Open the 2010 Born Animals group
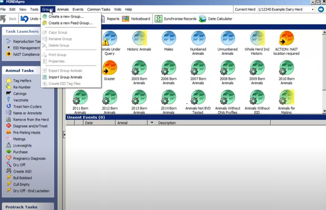326x210 pixels. pos(287,68)
